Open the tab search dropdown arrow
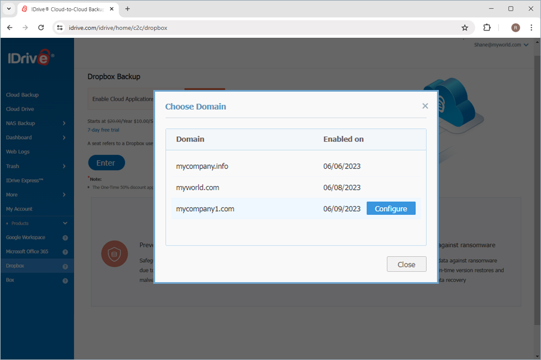Image resolution: width=541 pixels, height=360 pixels. 9,9
